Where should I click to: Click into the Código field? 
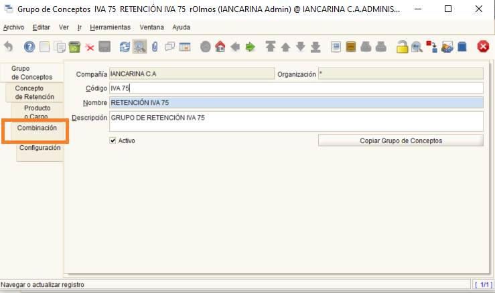(296, 88)
